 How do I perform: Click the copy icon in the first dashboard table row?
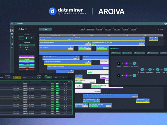[66, 84]
